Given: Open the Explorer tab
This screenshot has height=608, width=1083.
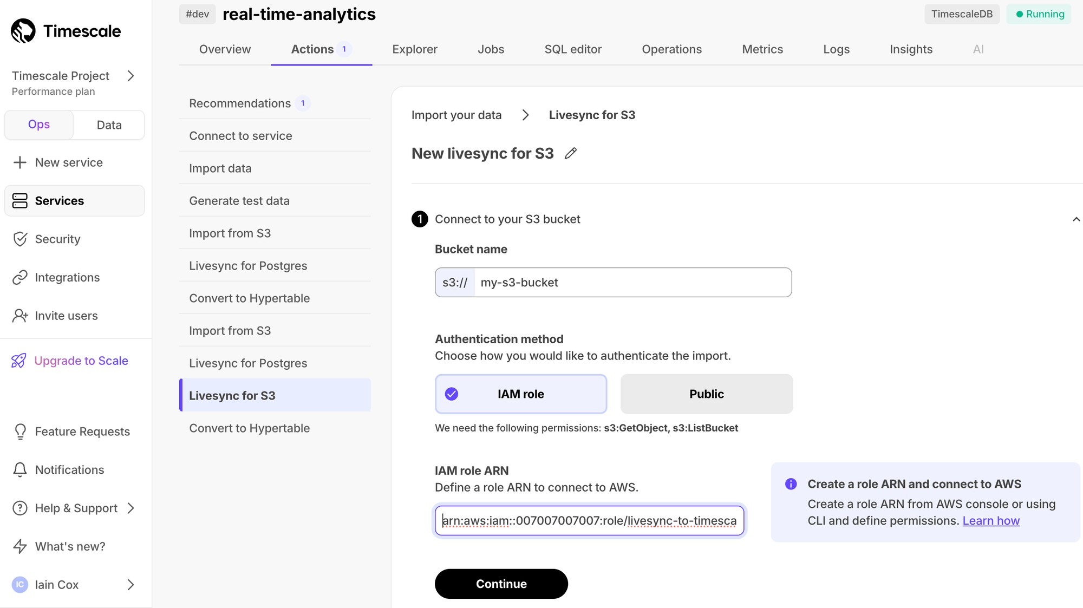Looking at the screenshot, I should [415, 49].
